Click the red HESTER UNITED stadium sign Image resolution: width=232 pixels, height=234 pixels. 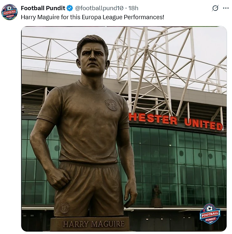click(x=176, y=122)
